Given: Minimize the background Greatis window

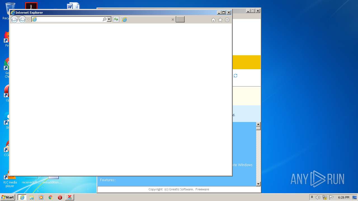Looking at the screenshot, I should click(x=248, y=11).
